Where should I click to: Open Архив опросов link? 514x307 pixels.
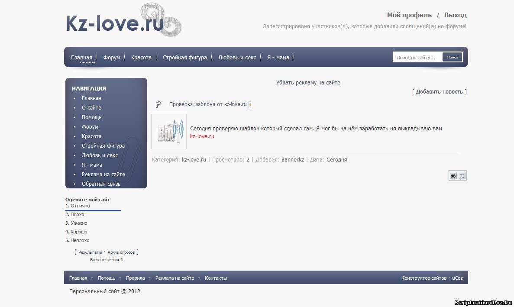(121, 252)
